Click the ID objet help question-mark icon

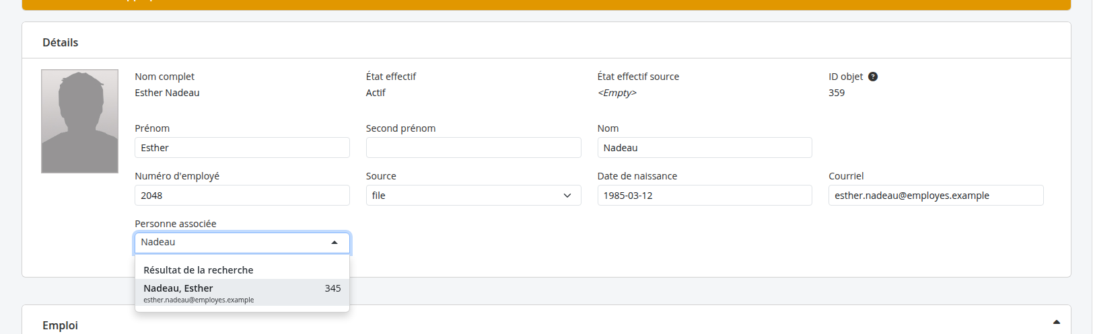click(x=873, y=77)
